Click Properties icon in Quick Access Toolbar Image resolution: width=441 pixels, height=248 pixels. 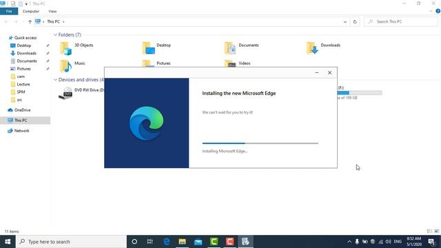[x=13, y=4]
